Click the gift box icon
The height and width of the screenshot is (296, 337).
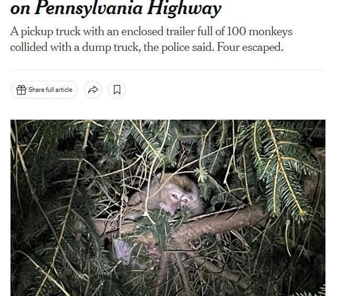[22, 90]
